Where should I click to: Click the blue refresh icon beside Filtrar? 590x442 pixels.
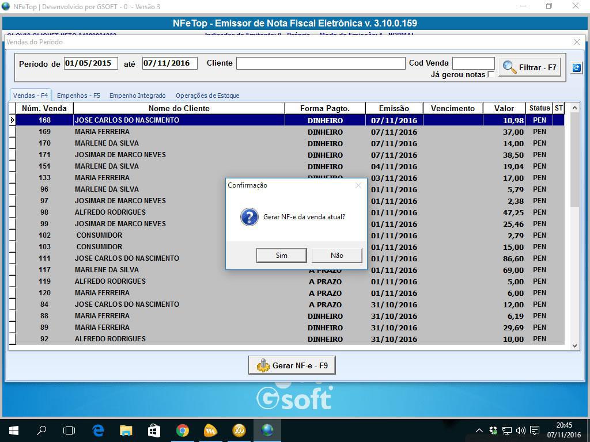576,68
